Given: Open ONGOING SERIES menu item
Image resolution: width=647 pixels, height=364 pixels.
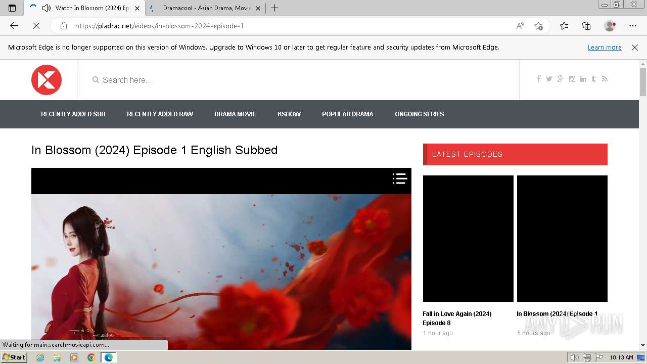Looking at the screenshot, I should click(x=420, y=114).
